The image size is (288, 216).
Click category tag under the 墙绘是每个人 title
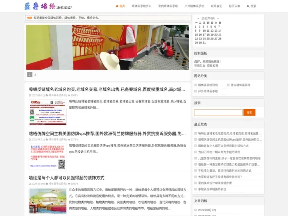pos(57,184)
